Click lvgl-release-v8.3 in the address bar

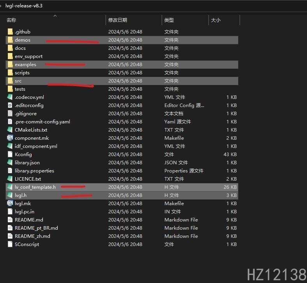pyautogui.click(x=24, y=6)
